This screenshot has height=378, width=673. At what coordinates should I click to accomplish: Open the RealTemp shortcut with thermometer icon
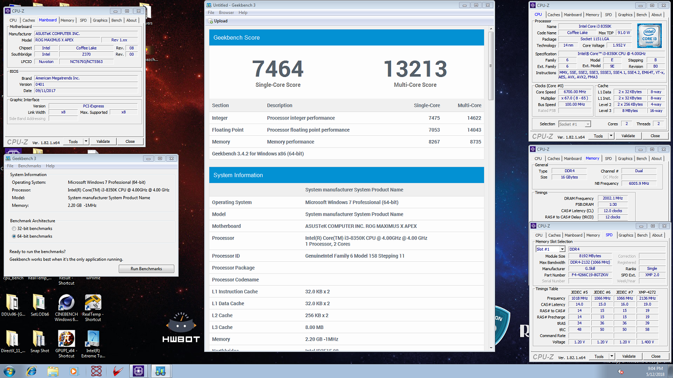tap(93, 308)
